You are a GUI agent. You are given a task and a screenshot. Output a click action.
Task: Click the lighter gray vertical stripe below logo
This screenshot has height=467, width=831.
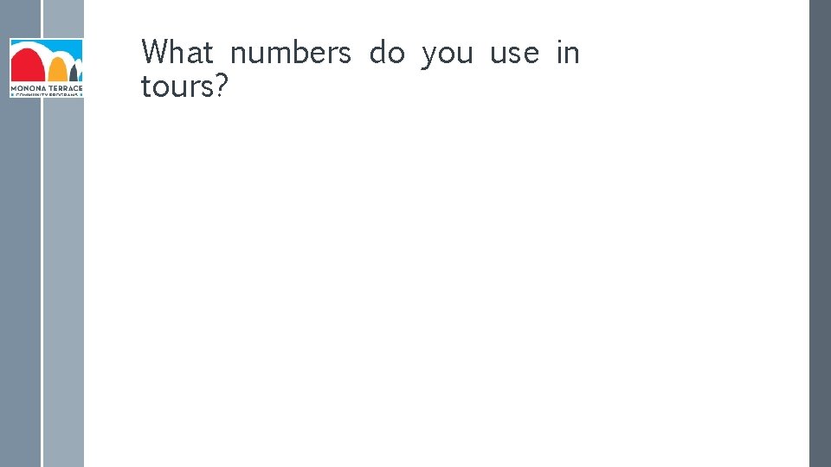point(63,277)
